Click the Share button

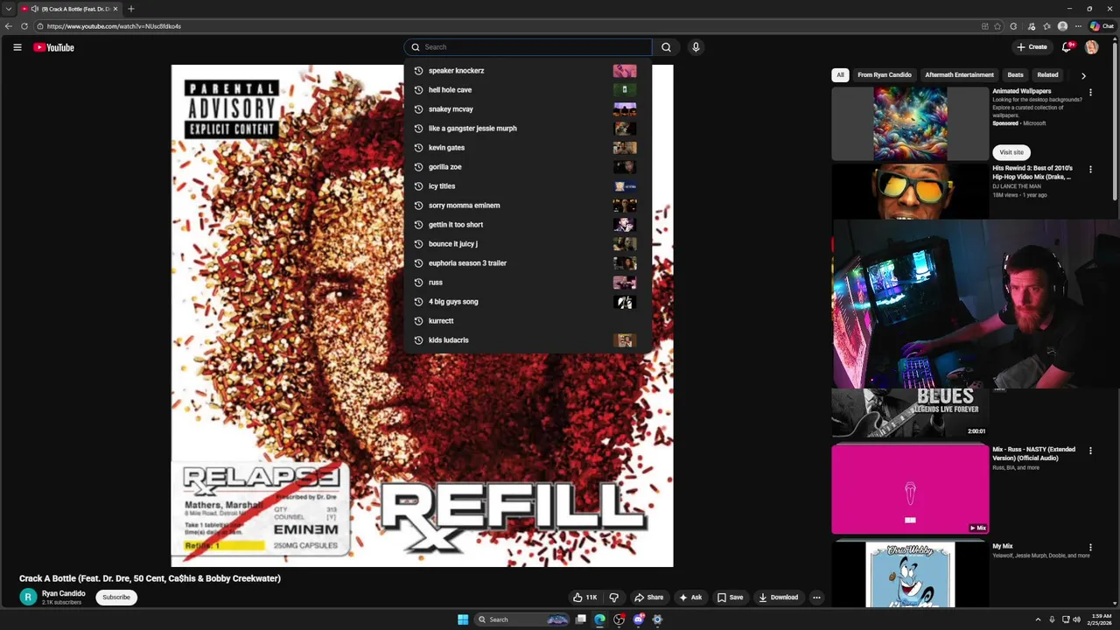coord(648,598)
